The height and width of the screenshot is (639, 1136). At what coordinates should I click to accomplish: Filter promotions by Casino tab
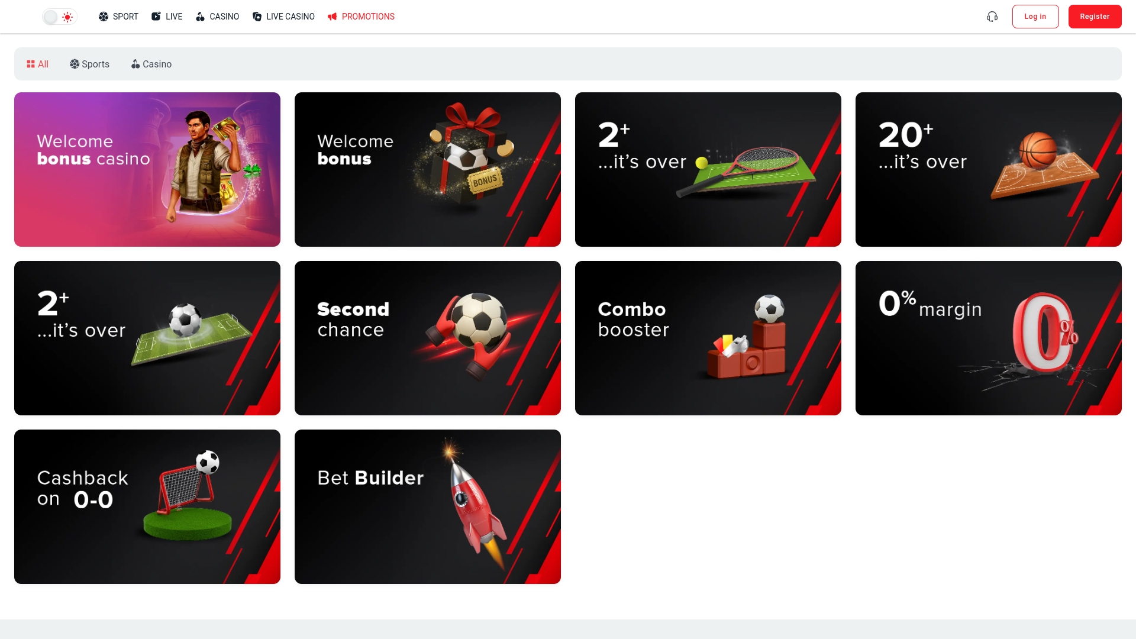pos(151,64)
